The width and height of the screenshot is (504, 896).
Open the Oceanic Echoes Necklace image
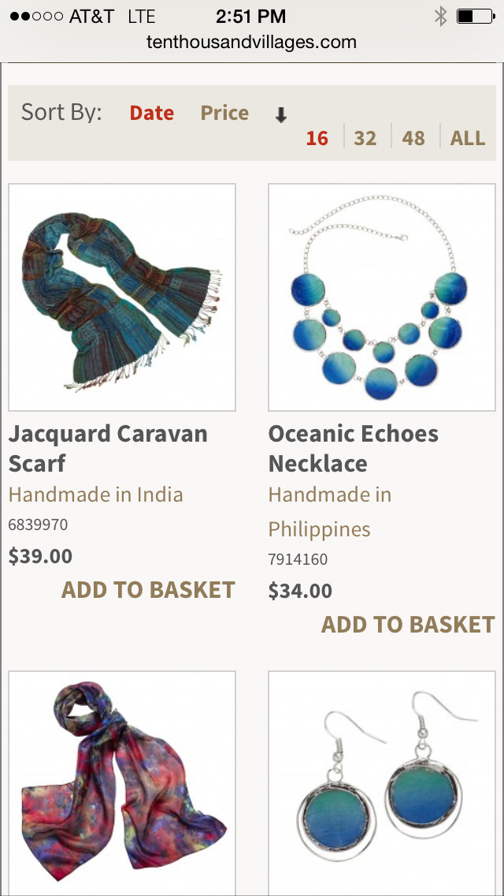pos(382,297)
